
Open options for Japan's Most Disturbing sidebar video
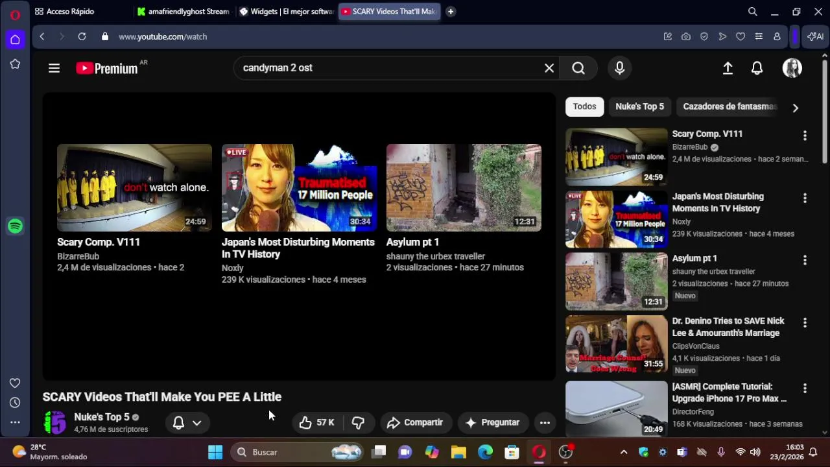(805, 198)
